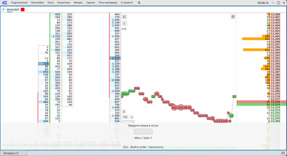287x156 pixels.
Task: Open the Настройки menu
Action: tap(38, 3)
